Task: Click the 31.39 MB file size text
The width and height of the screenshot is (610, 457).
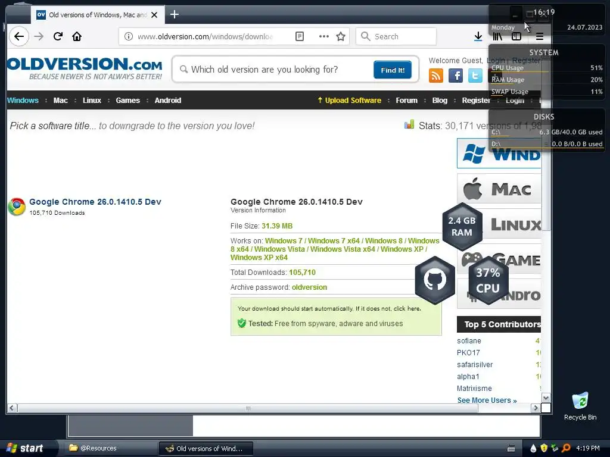Action: 277,226
